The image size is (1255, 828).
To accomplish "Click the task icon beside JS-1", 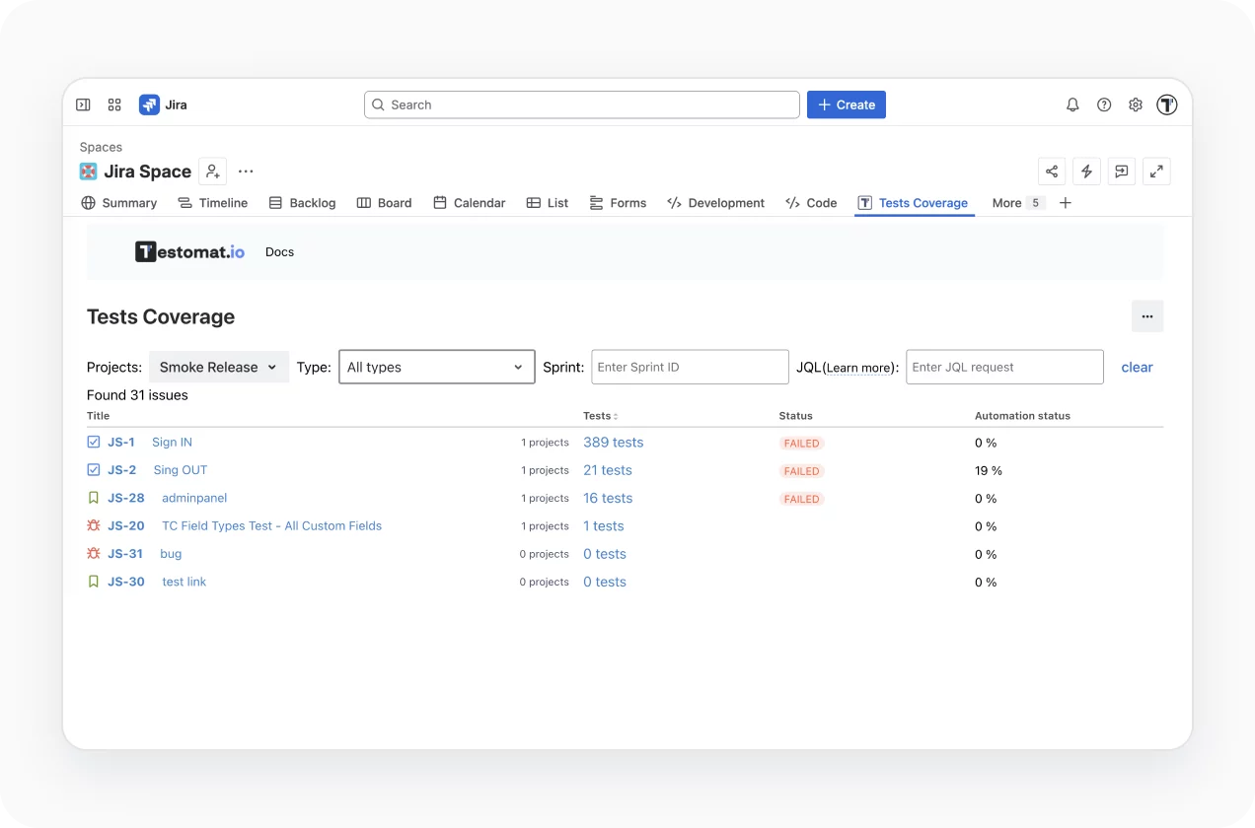I will point(94,443).
